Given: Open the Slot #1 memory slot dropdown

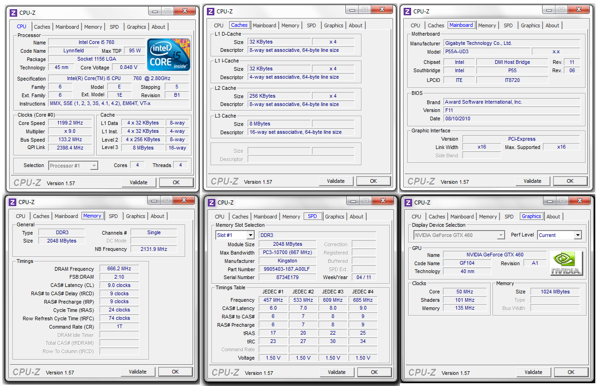Looking at the screenshot, I should pyautogui.click(x=235, y=235).
